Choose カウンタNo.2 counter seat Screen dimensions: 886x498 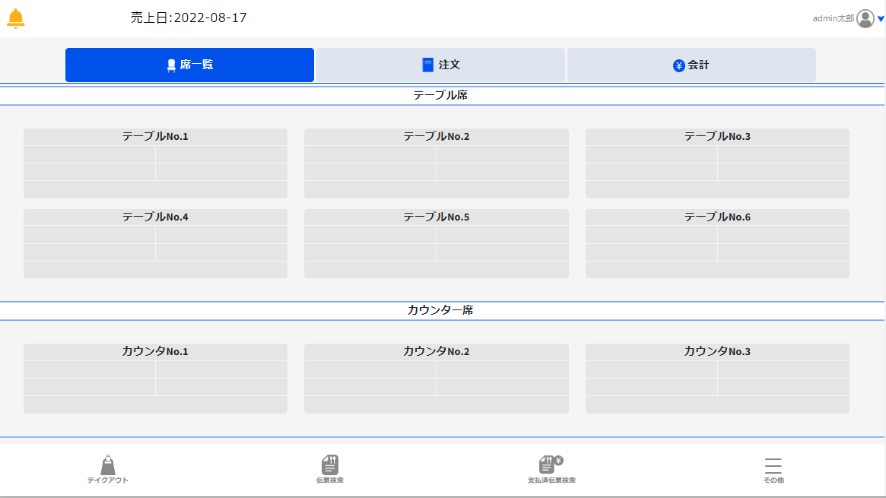(436, 379)
